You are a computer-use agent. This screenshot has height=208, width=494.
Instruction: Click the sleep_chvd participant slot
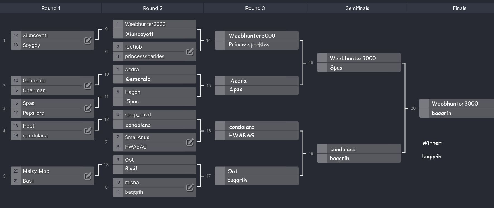pos(154,115)
